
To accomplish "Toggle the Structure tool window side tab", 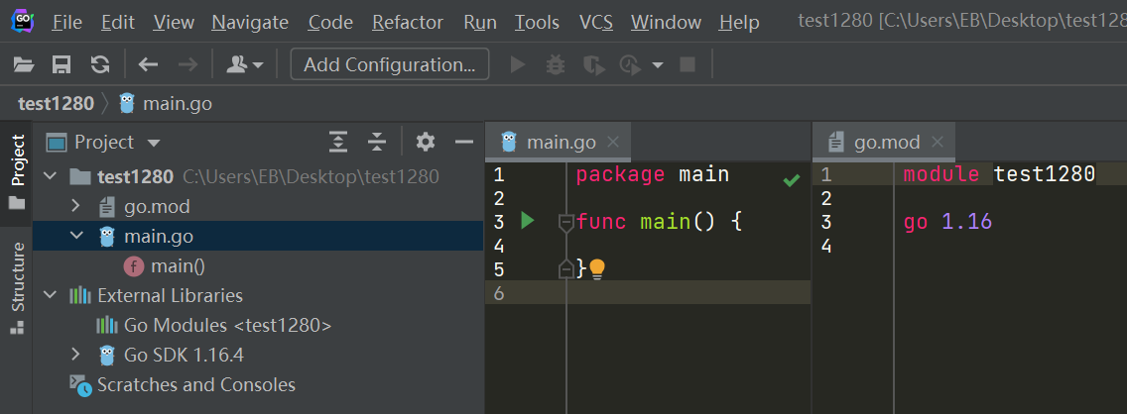I will point(17,287).
